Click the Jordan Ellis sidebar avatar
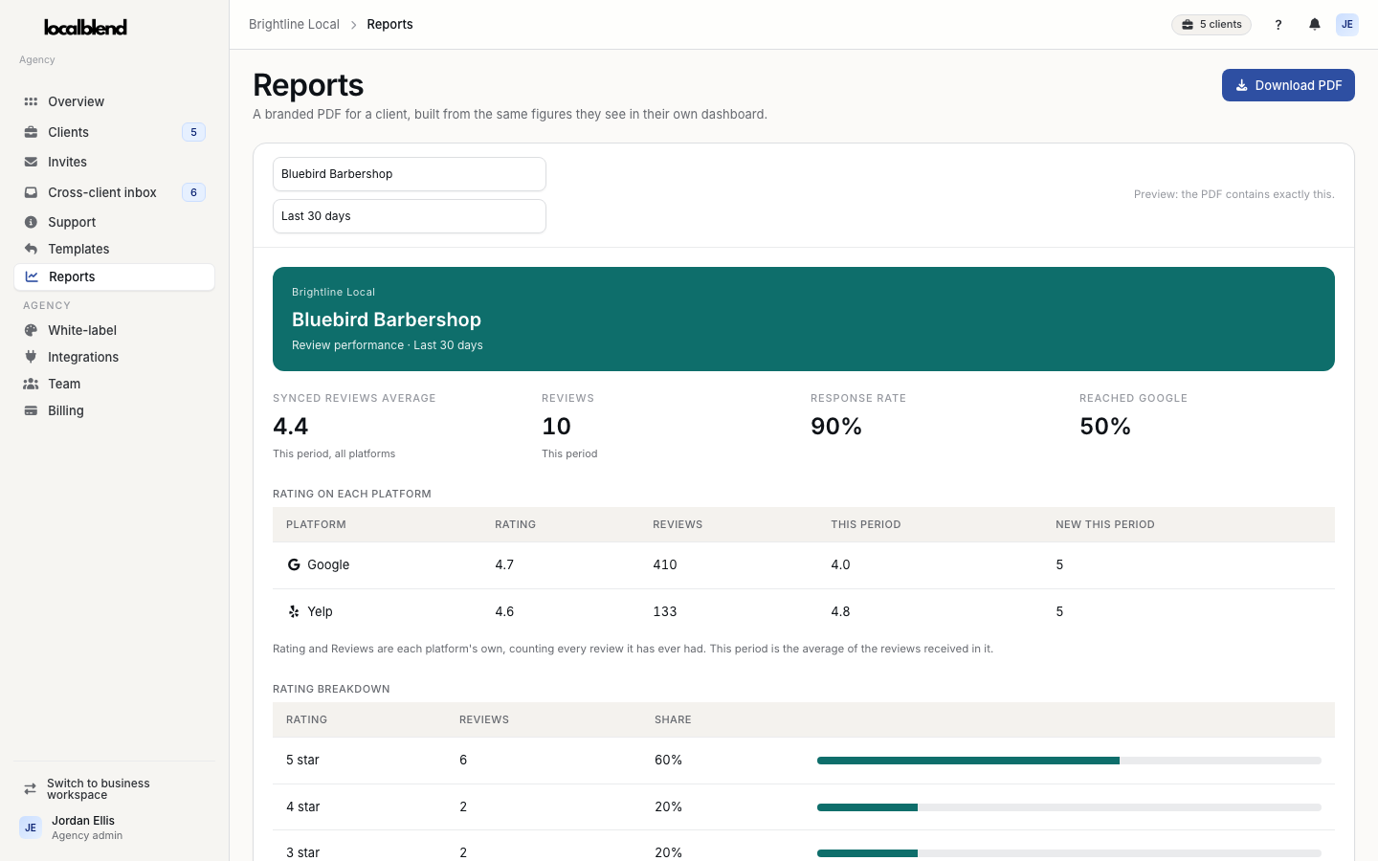Screen dimensions: 1378x861 (31, 828)
